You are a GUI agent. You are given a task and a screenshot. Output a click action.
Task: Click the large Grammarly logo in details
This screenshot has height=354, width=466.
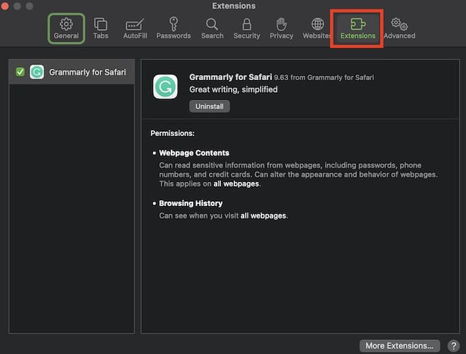tap(165, 87)
